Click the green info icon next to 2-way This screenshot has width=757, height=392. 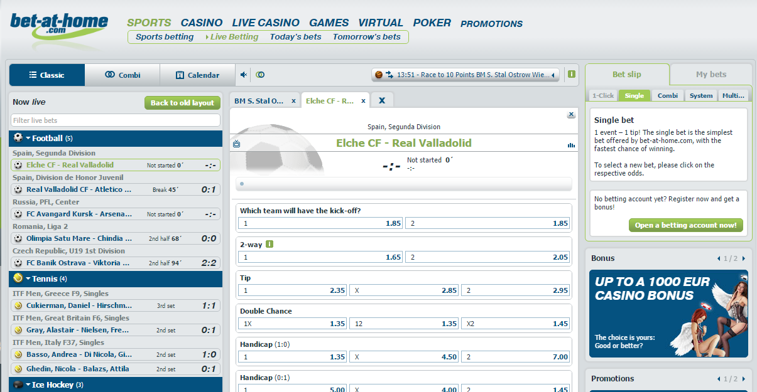point(269,244)
